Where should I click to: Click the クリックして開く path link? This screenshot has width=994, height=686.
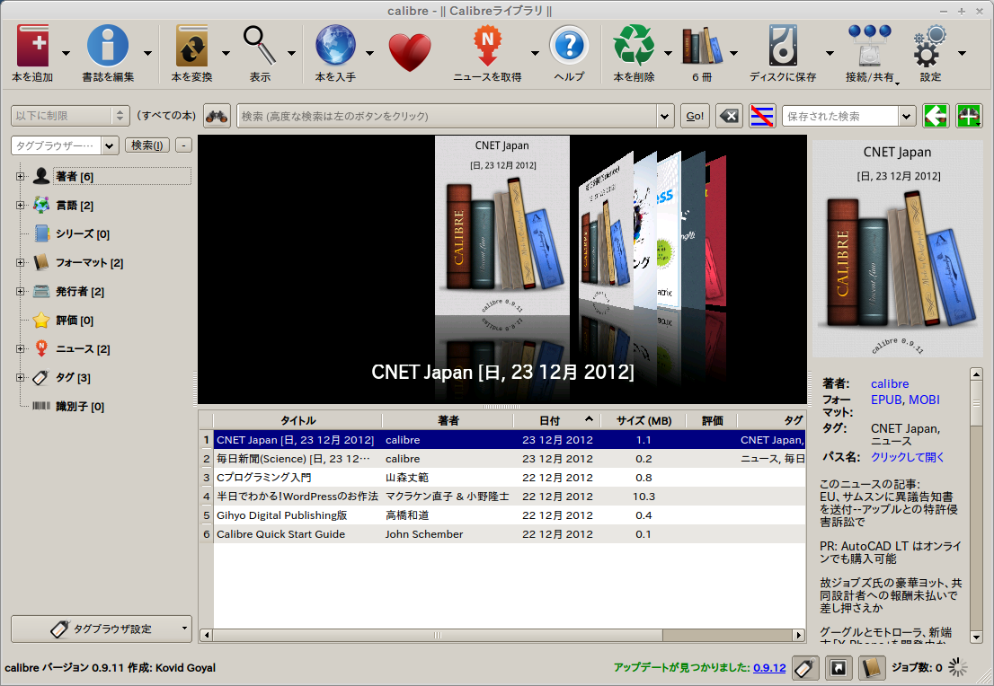[907, 457]
